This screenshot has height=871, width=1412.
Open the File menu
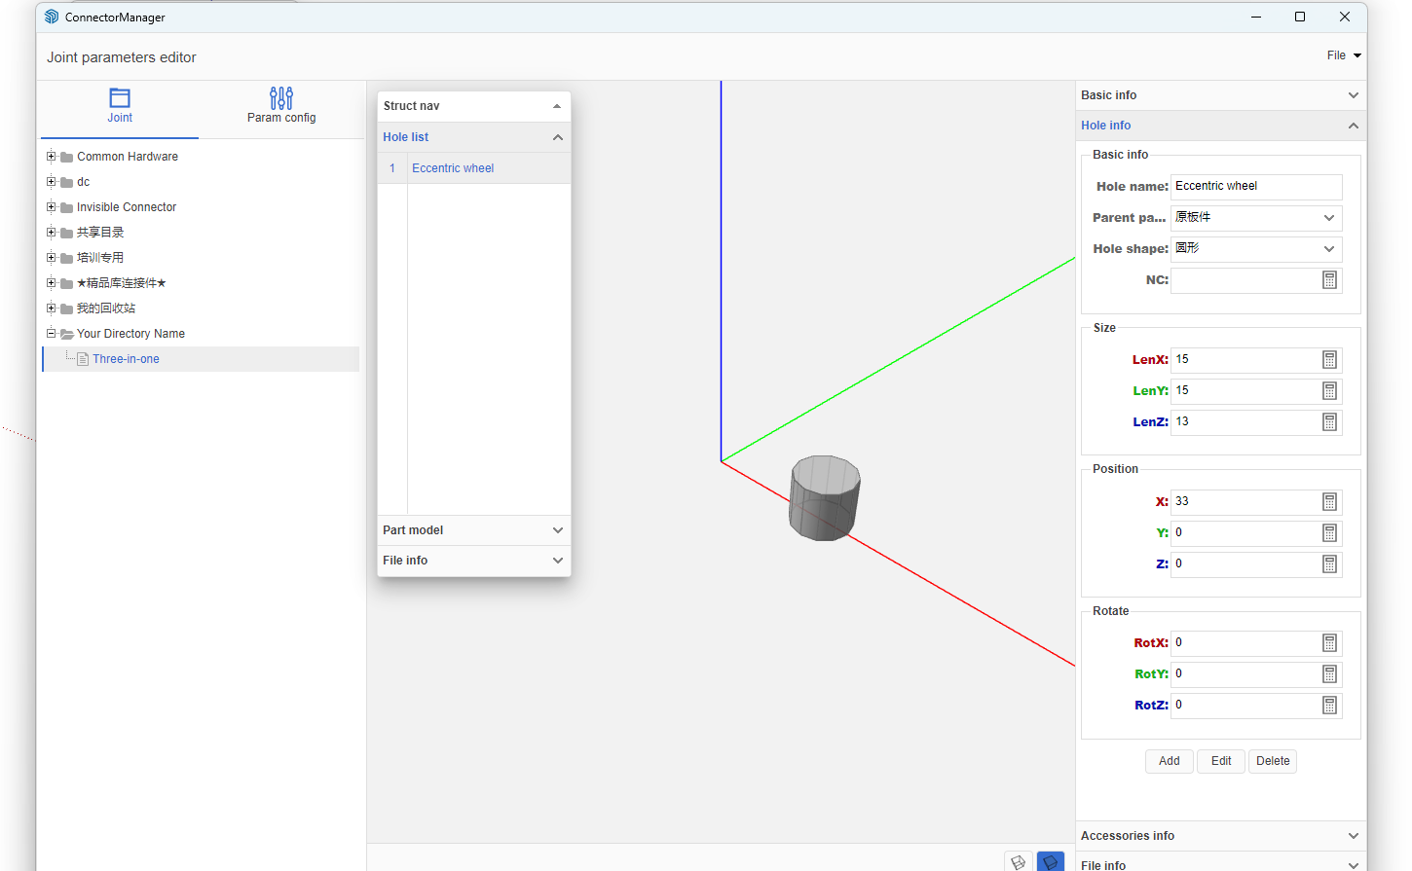tap(1343, 55)
